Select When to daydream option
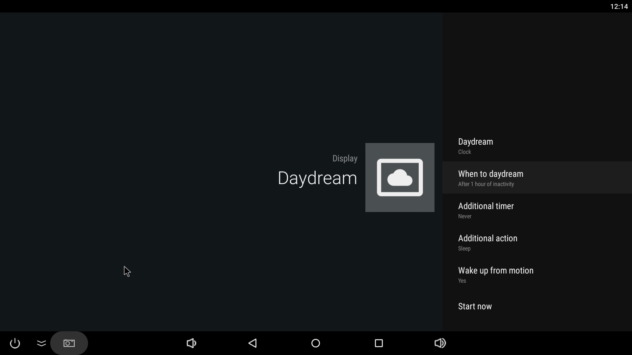632x355 pixels. 537,177
